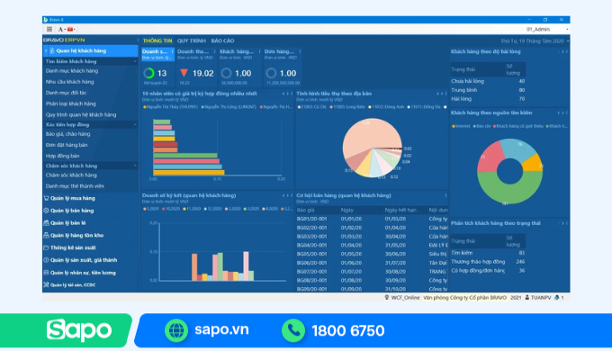Open Danh mục thẻ thành viên
Screen dimensions: 612x351
pos(75,186)
